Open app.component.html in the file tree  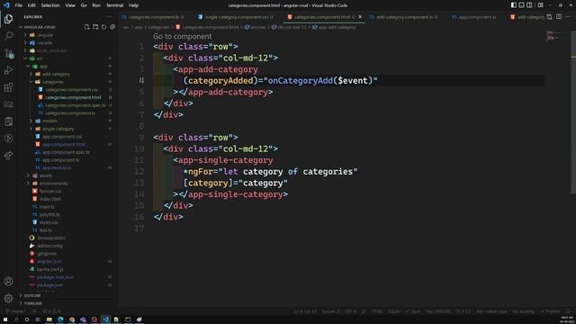click(x=63, y=144)
